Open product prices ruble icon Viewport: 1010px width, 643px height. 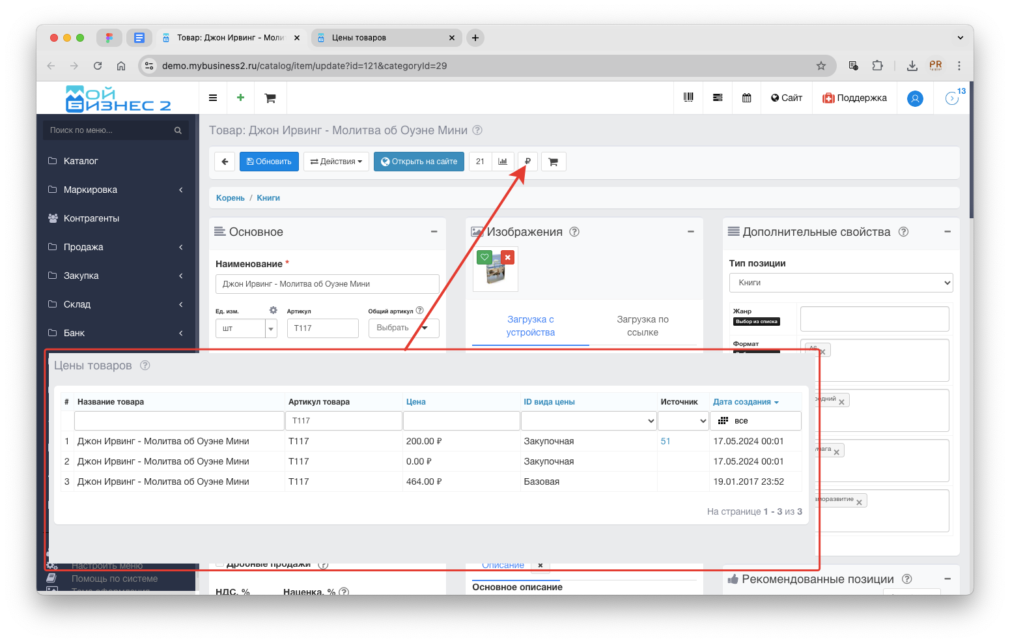tap(527, 162)
